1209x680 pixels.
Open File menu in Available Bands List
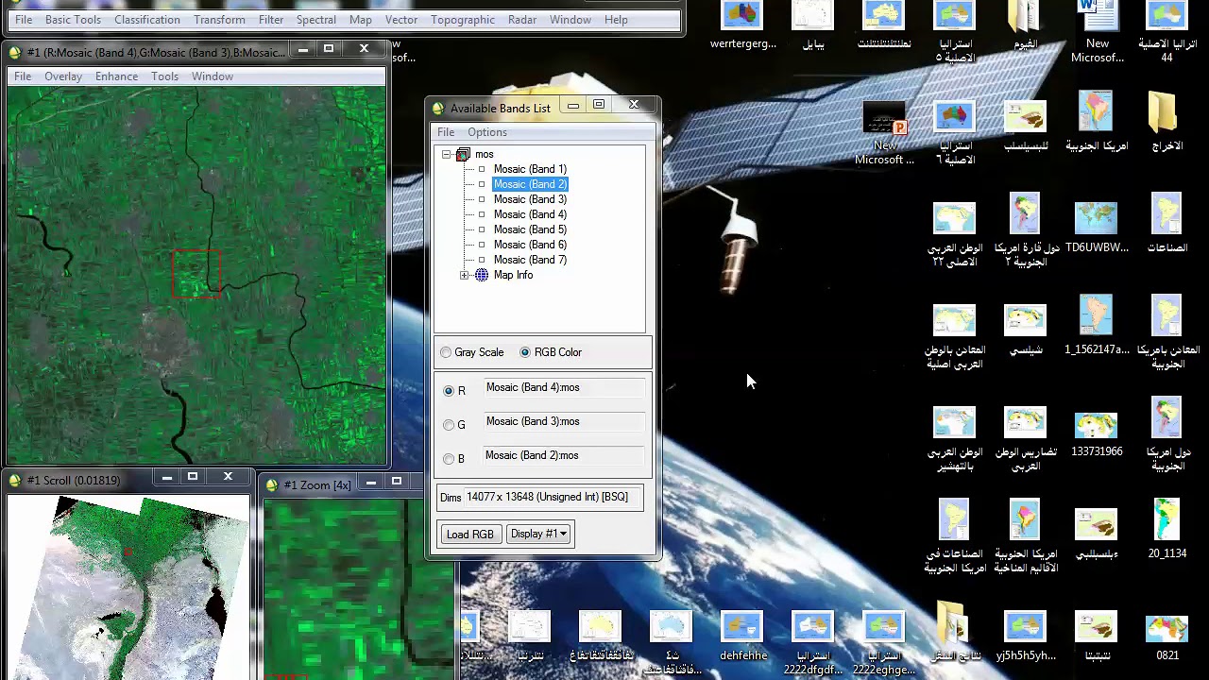coord(446,132)
